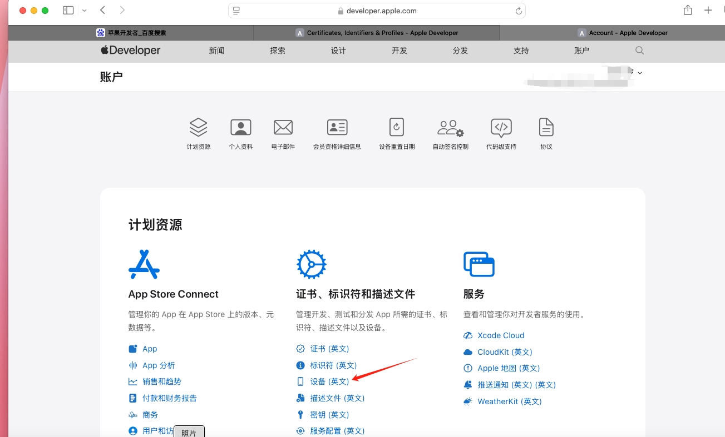
Task: Click the certificates gear icon above 证书、标识符和描述文件
Action: click(312, 264)
